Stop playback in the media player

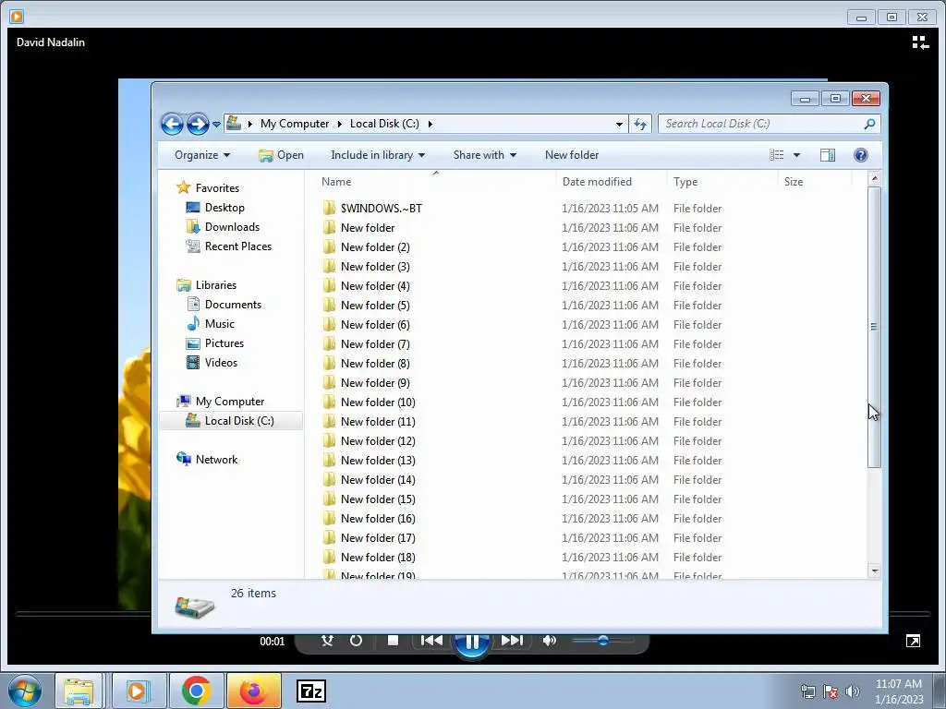(x=393, y=641)
